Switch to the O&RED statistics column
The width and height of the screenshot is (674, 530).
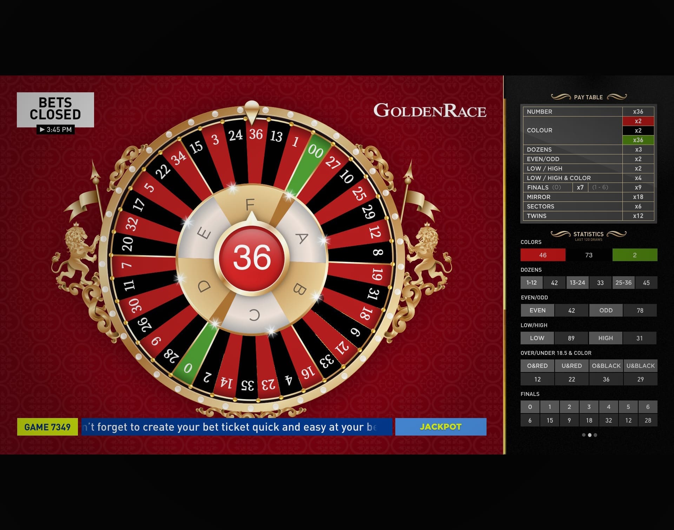click(537, 365)
